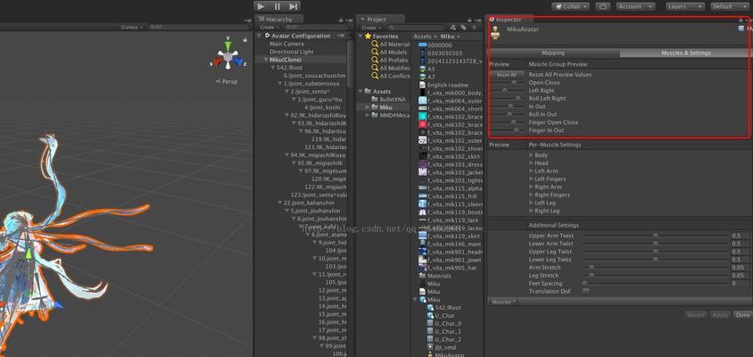This screenshot has width=753, height=357.
Task: Click the Pause button in the toolbar
Action: (x=277, y=6)
